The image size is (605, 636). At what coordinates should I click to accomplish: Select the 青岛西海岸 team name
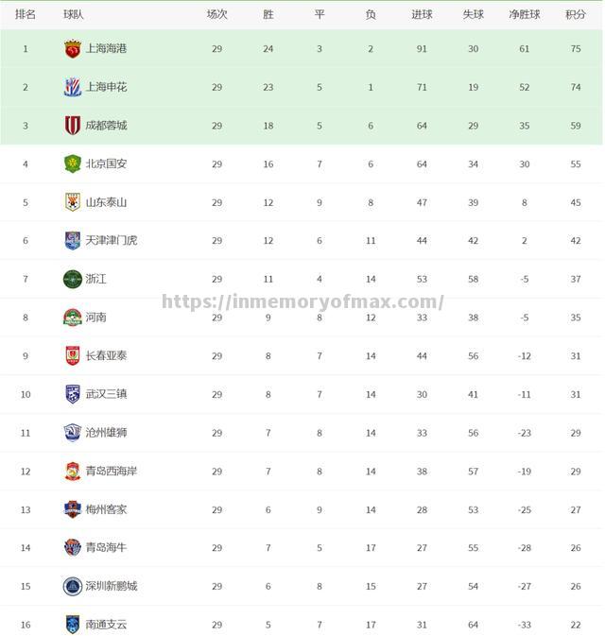(x=112, y=472)
